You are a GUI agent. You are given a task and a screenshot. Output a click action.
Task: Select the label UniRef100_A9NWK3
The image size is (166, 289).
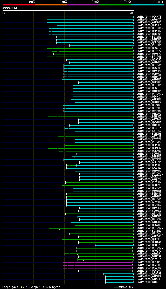point(149,63)
